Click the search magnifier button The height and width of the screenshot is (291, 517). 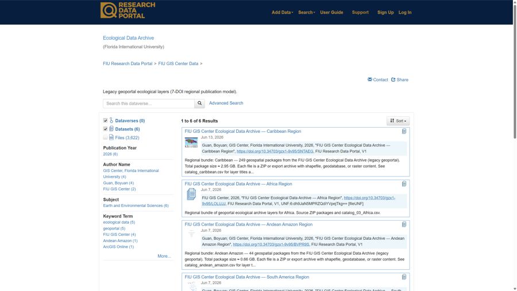tap(199, 104)
